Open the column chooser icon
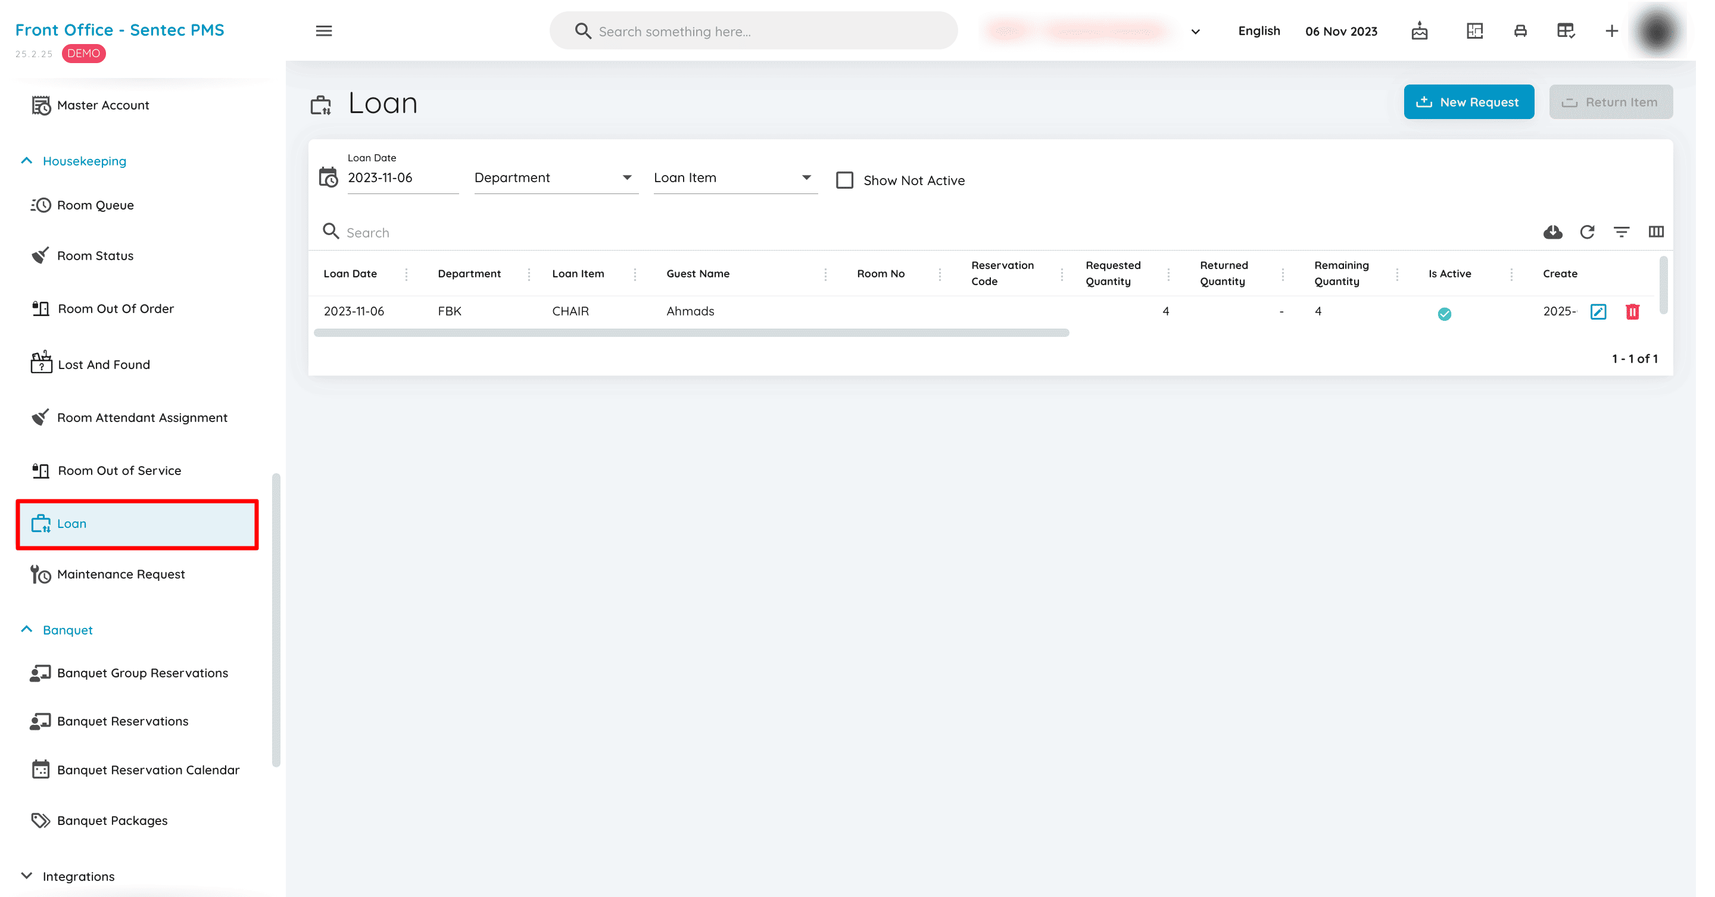The image size is (1715, 897). coord(1657,232)
